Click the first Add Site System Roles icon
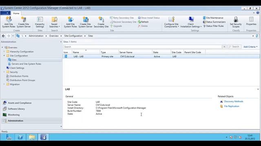This screenshot has width=261, height=146. (x=9, y=19)
